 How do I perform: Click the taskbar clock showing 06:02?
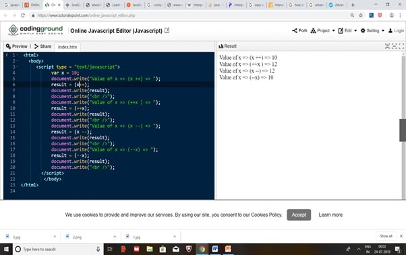point(382,250)
